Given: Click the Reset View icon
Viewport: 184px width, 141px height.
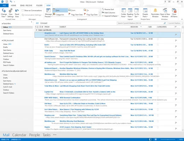Looking at the screenshot, I should click(x=17, y=11).
